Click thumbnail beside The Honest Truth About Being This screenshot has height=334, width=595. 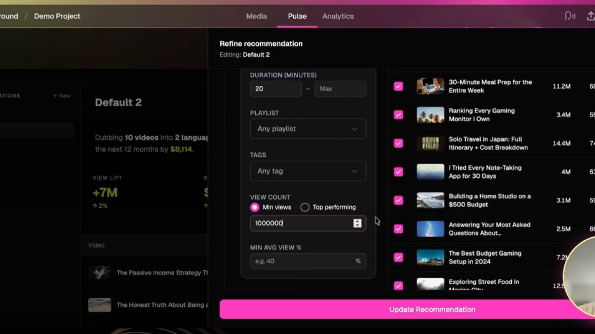point(99,305)
